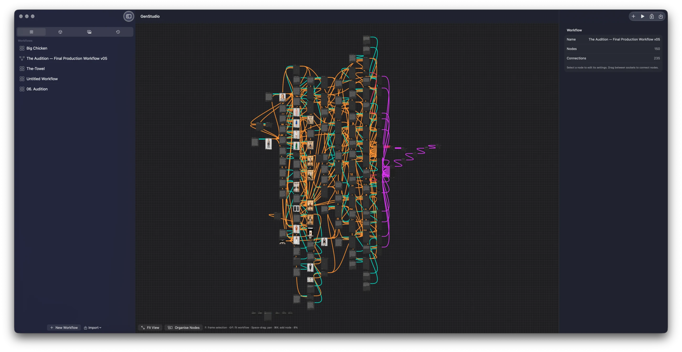The height and width of the screenshot is (352, 682).
Task: Click the grid icon beside 06. Audition
Action: tap(22, 89)
